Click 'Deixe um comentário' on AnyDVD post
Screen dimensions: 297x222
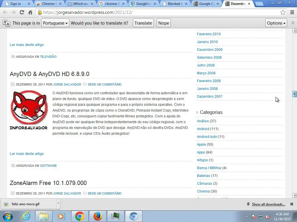coord(104,84)
